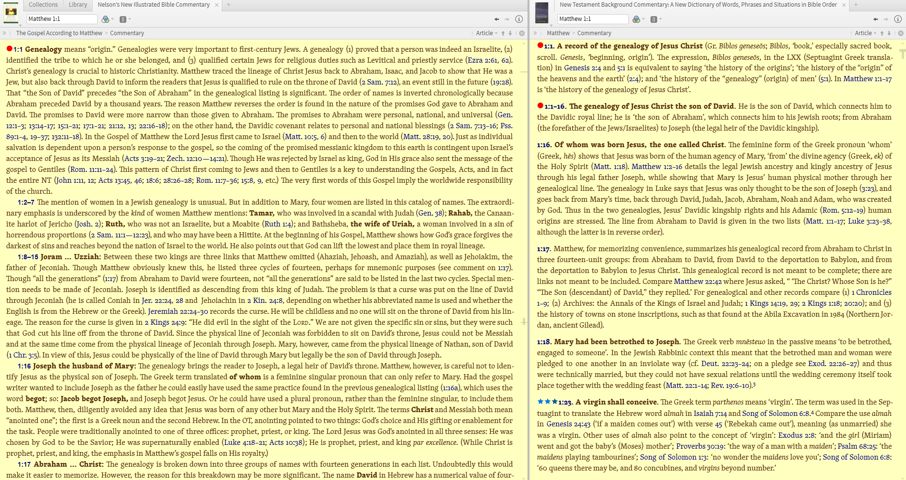
Task: Open the Isaiah 7:14 reference link
Action: (710, 414)
